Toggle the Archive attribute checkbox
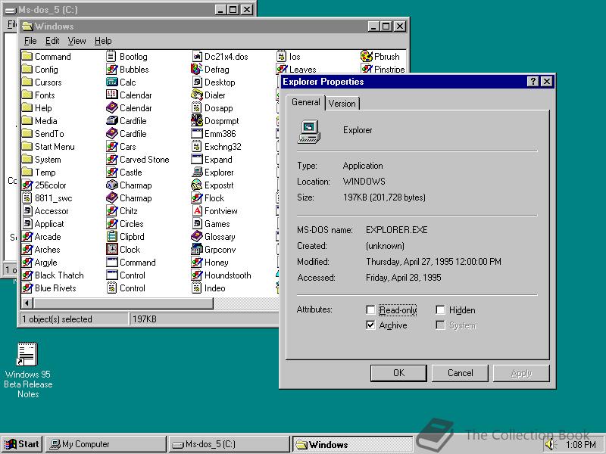 click(370, 325)
